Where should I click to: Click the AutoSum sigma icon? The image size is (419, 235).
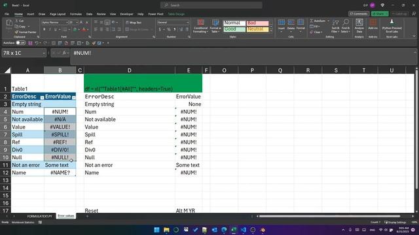coord(312,21)
